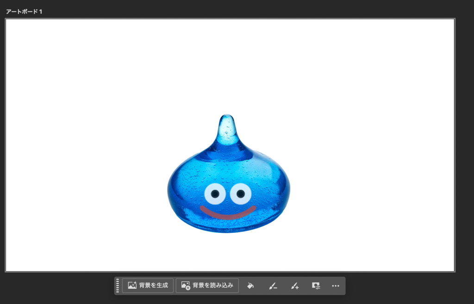The image size is (474, 304).
Task: Click the import-background picture icon with plus
Action: [x=186, y=285]
